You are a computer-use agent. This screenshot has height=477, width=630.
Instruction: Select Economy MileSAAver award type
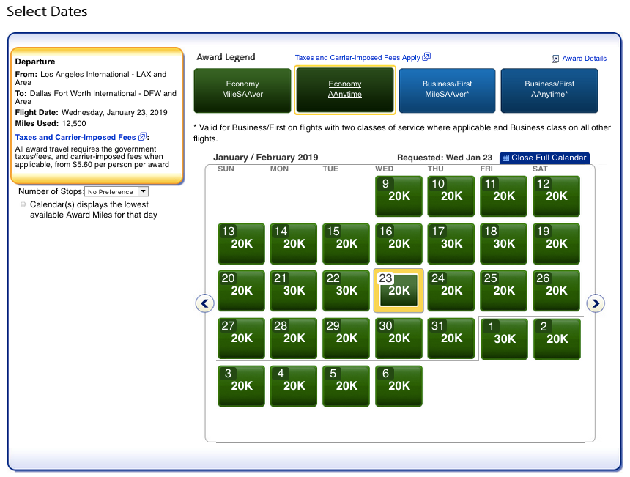(x=242, y=89)
